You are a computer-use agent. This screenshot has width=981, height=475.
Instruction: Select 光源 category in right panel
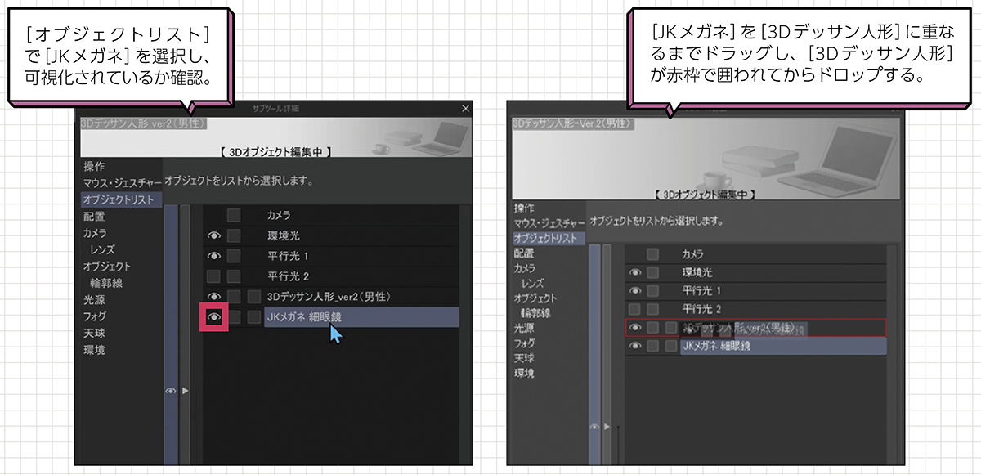[x=526, y=328]
